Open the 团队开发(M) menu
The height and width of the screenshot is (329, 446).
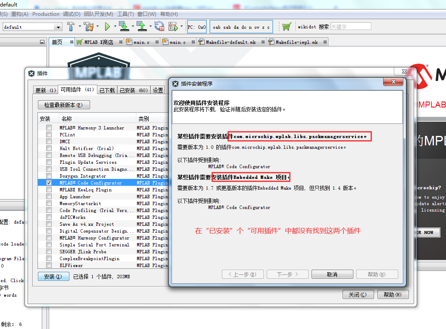(x=98, y=14)
